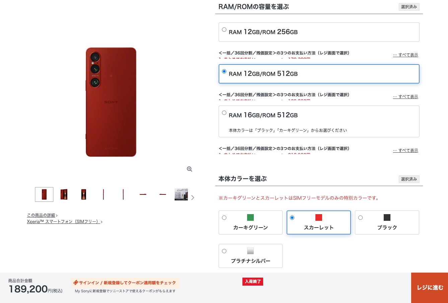Image resolution: width=448 pixels, height=303 pixels.
Task: Select first red phone back thumbnail
Action: point(44,194)
